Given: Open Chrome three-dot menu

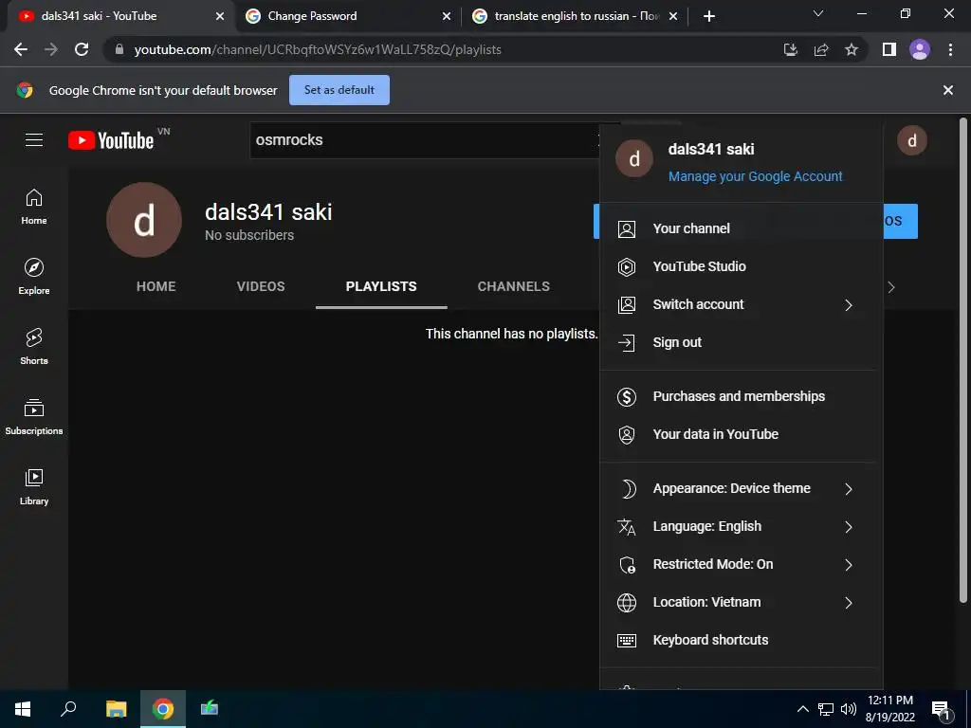Looking at the screenshot, I should (950, 49).
